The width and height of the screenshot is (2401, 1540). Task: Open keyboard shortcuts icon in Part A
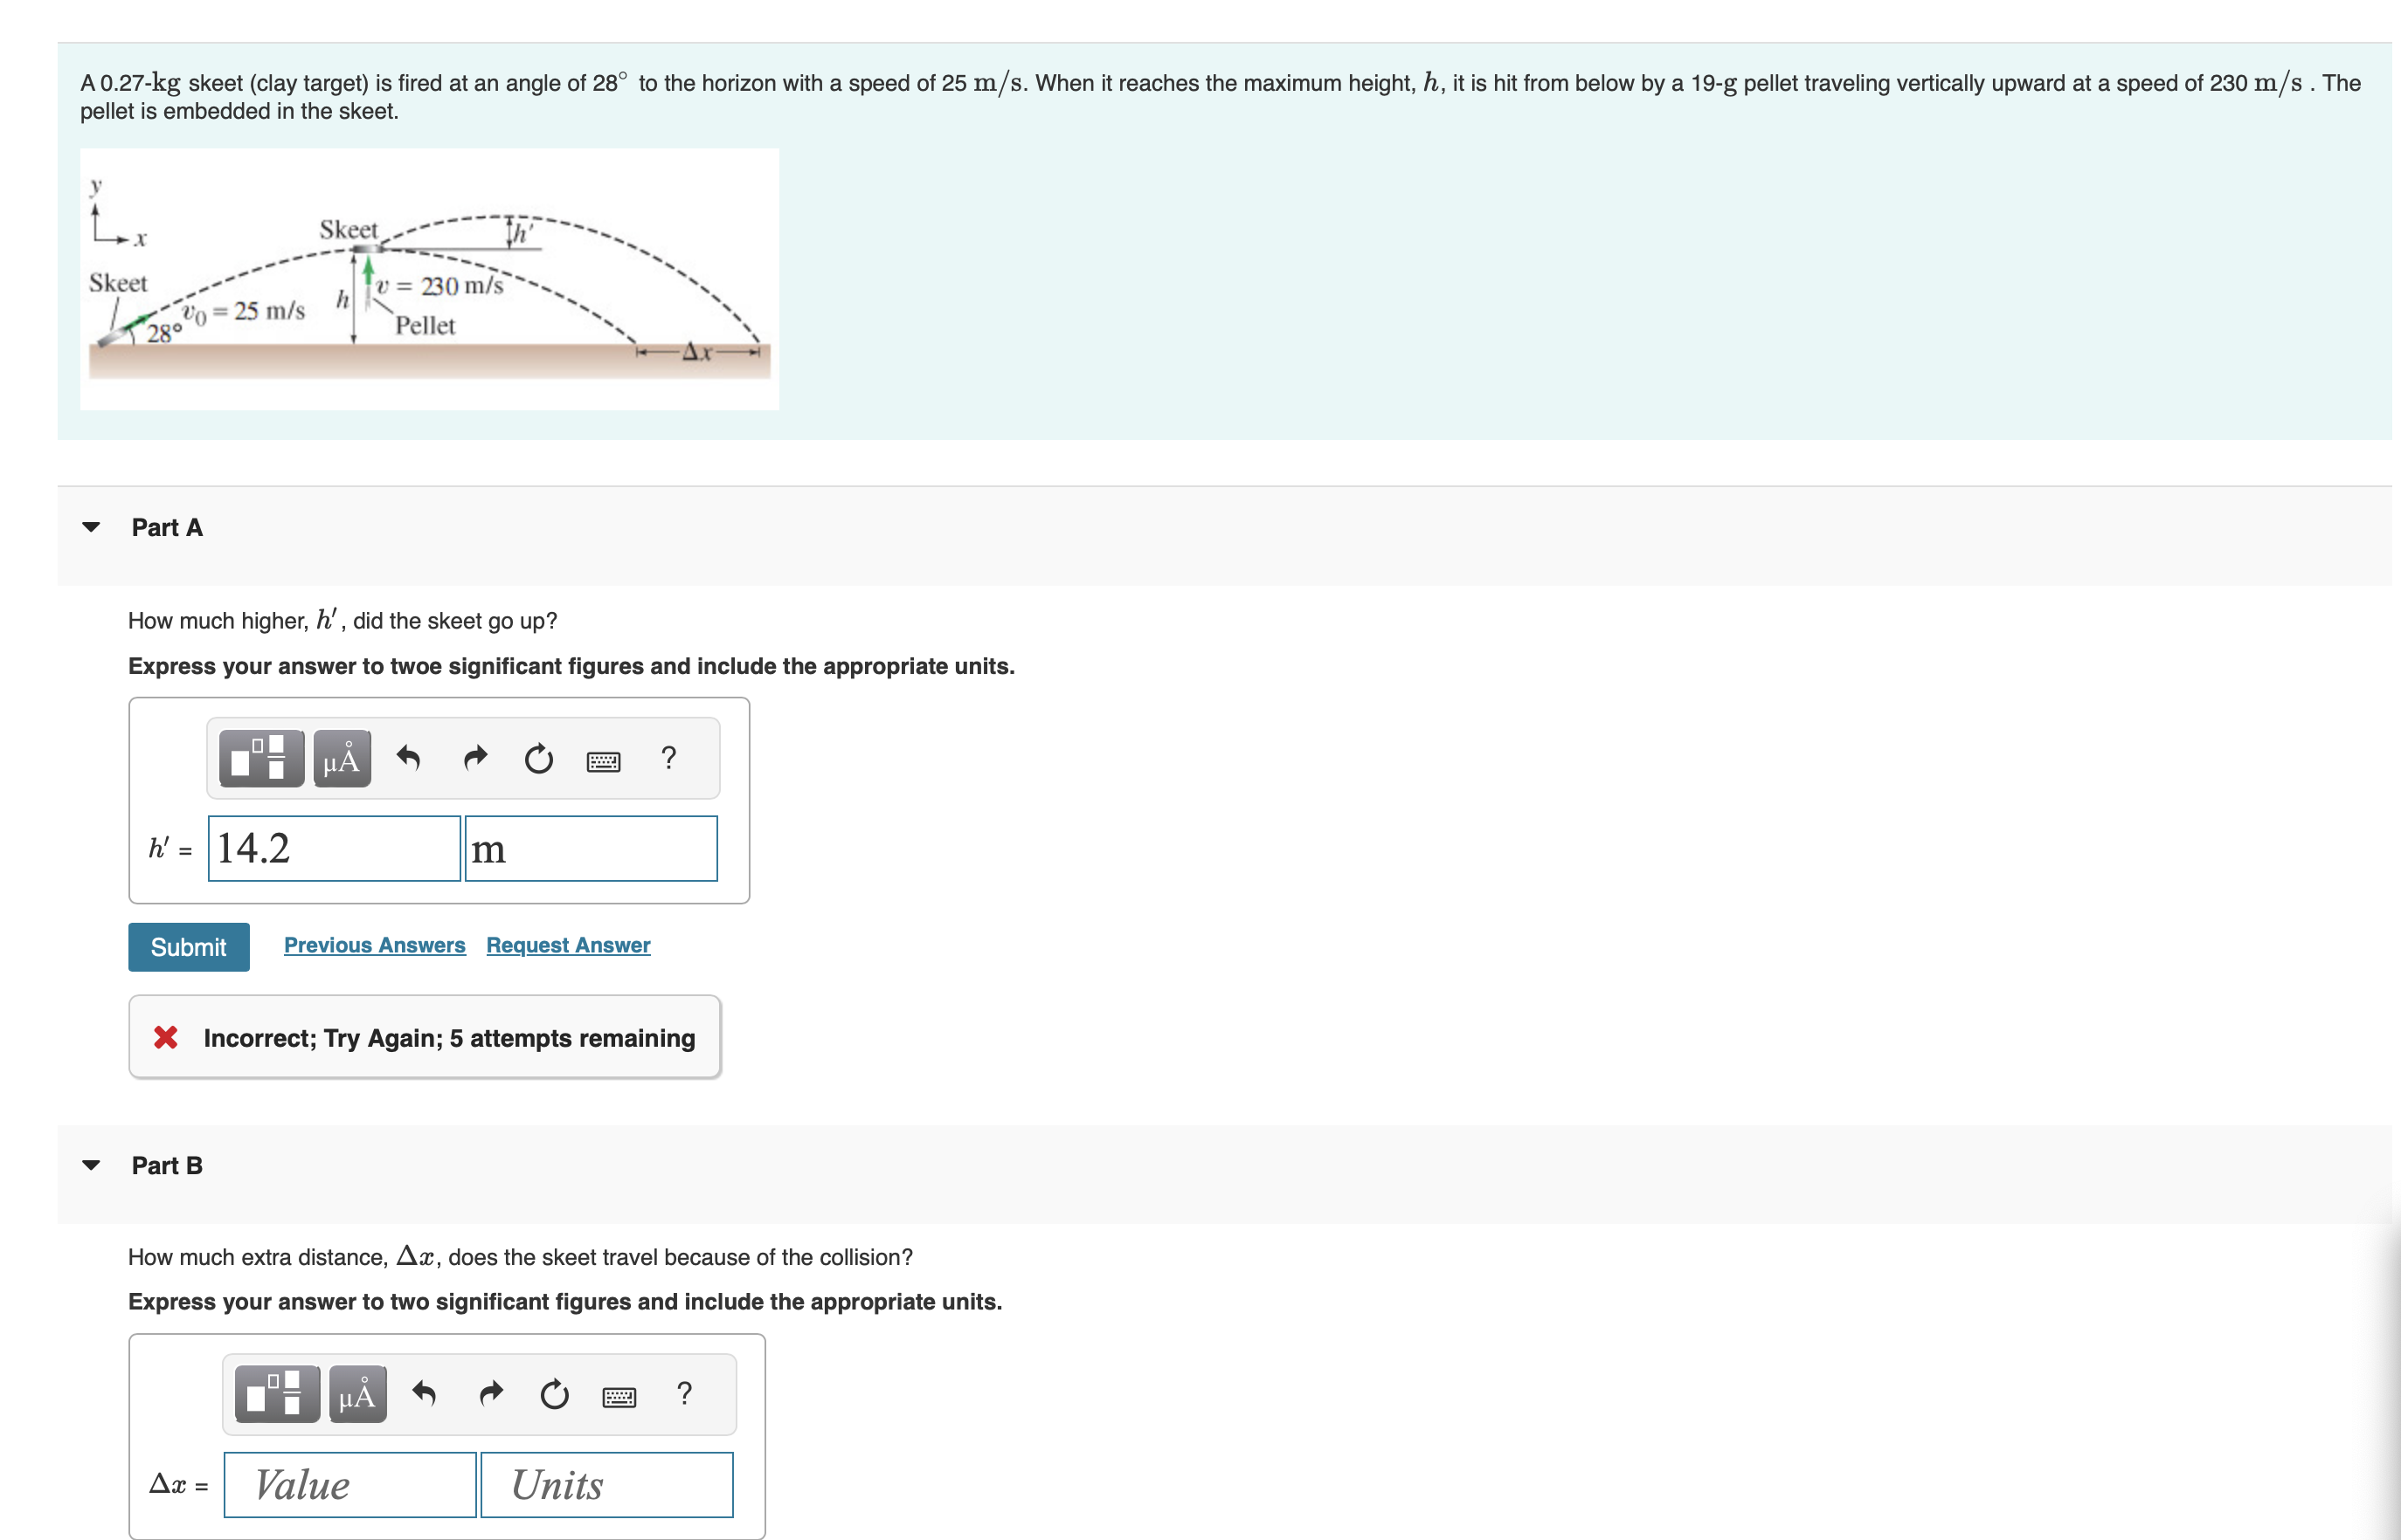pos(604,761)
